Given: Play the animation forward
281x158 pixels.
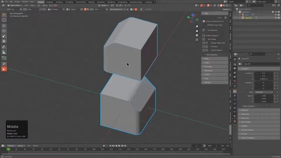Looking at the screenshot, I should point(119,146).
